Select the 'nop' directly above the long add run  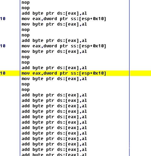pyautogui.click(x=26, y=90)
